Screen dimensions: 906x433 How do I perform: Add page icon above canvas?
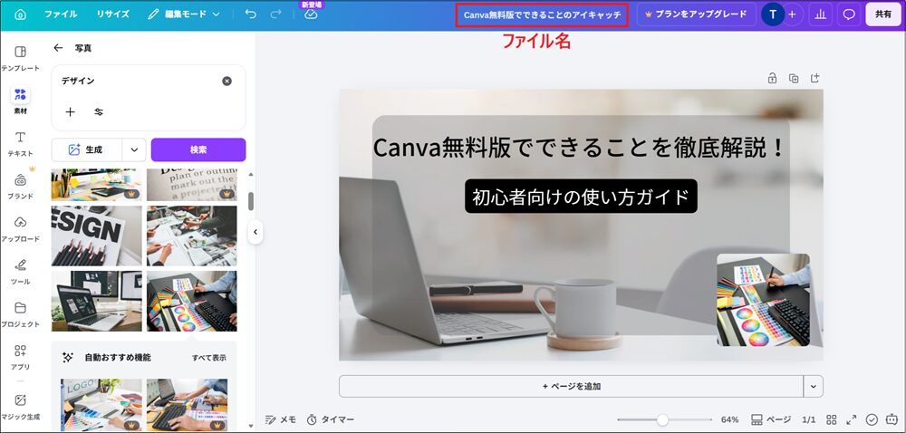814,78
